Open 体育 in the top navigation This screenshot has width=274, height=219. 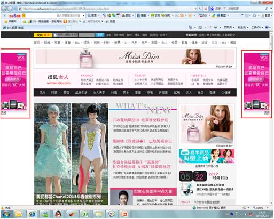pyautogui.click(x=67, y=43)
